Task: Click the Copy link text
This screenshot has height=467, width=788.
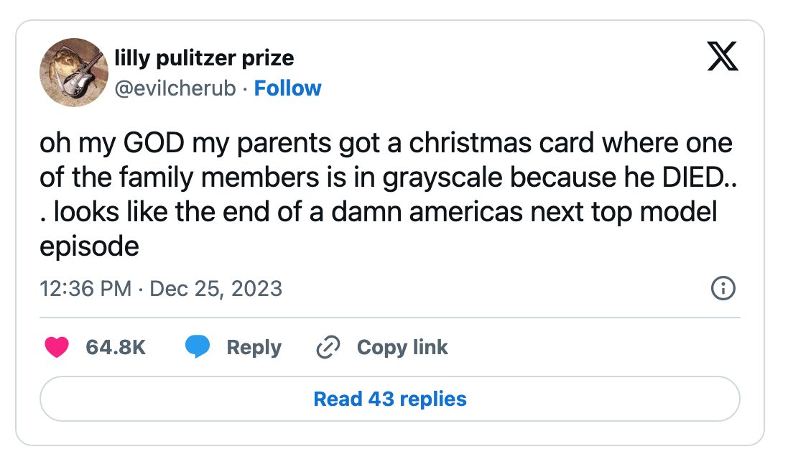Action: coord(402,347)
